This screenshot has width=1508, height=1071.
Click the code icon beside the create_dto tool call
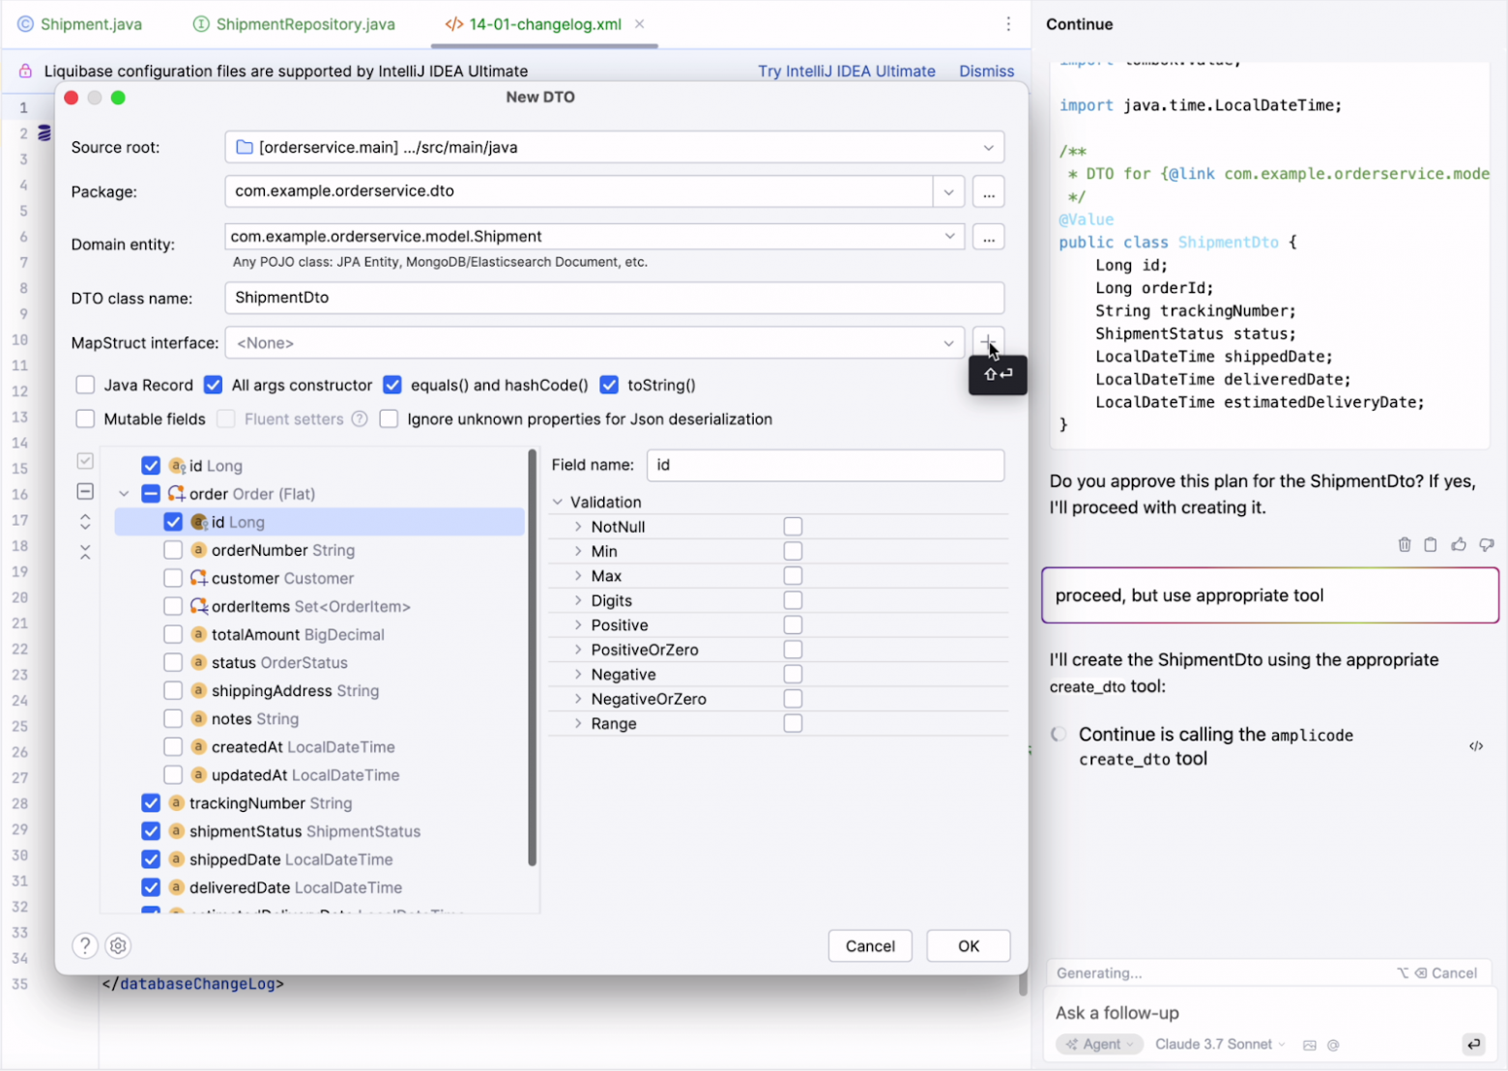click(1476, 745)
